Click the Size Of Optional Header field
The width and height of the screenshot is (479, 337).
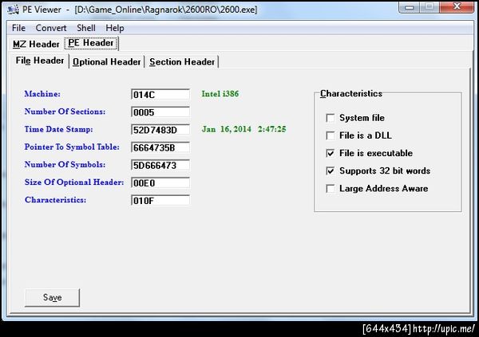tap(160, 183)
